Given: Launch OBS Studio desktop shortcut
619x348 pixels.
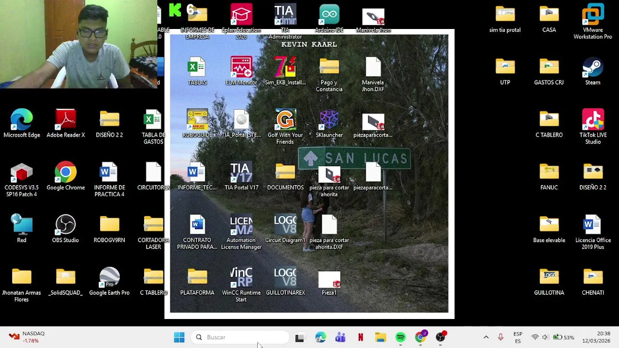Looking at the screenshot, I should coord(66,229).
